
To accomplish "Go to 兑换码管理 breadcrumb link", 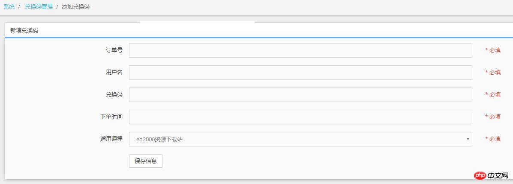I will [39, 7].
